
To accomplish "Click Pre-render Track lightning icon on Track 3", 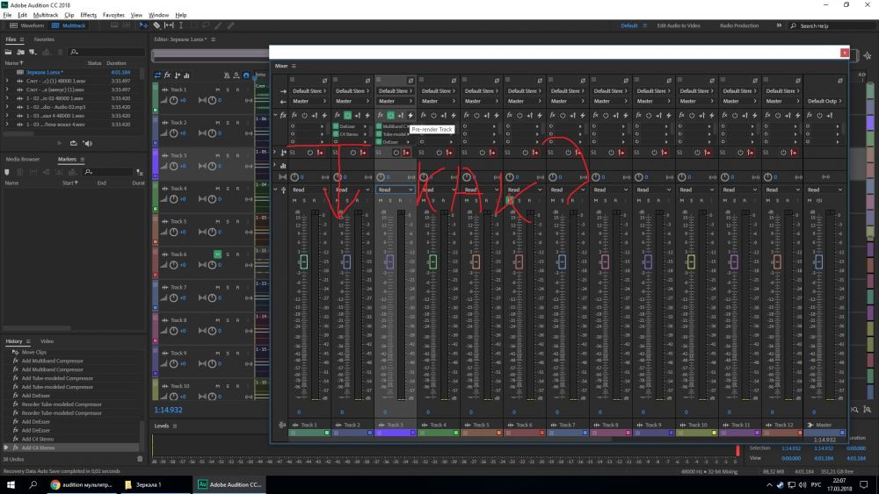I will pos(410,115).
